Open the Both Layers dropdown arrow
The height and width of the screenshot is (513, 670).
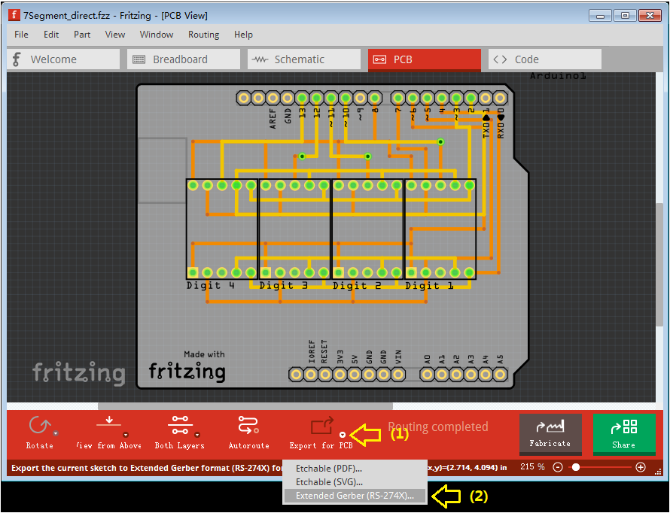pos(197,435)
